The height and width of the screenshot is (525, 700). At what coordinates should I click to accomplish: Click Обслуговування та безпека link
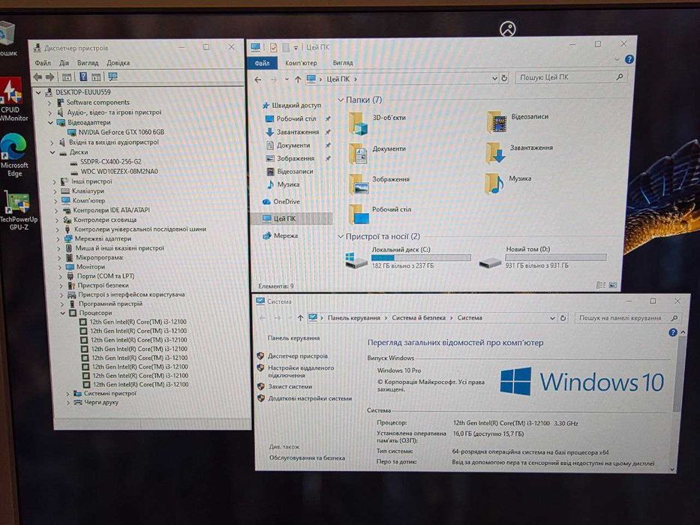point(307,457)
